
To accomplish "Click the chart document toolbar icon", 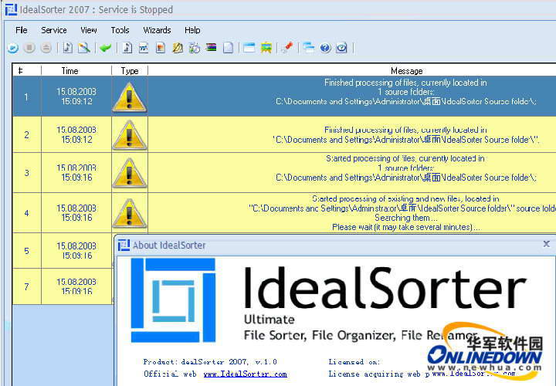I will point(144,48).
